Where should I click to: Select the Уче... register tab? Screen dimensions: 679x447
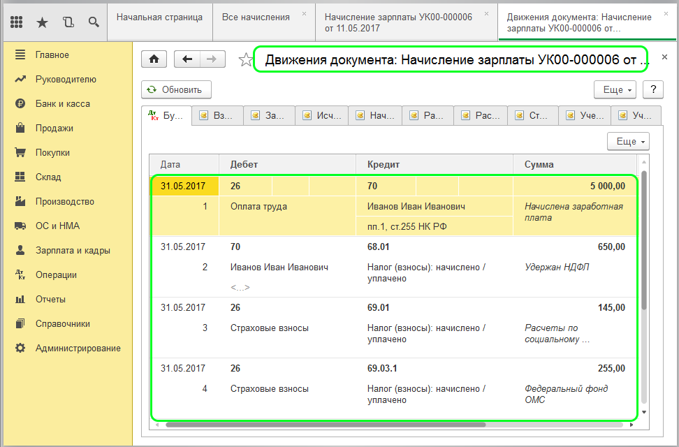585,116
